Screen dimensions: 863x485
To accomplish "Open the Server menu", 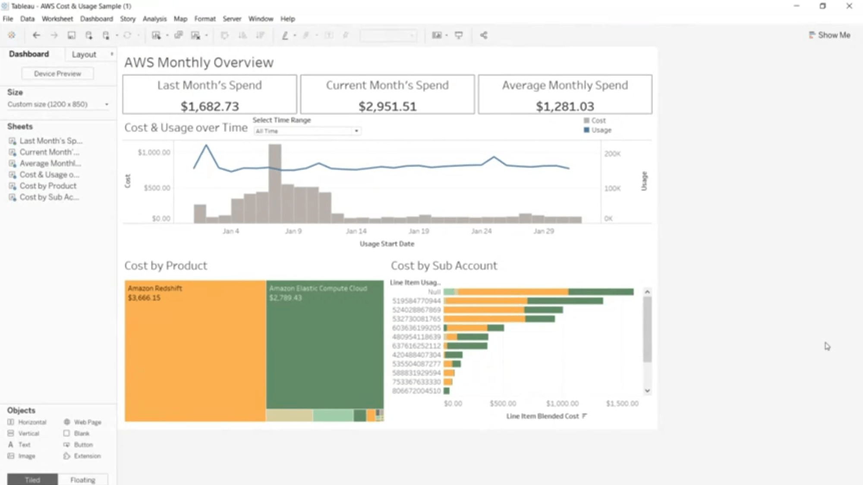I will pos(232,19).
